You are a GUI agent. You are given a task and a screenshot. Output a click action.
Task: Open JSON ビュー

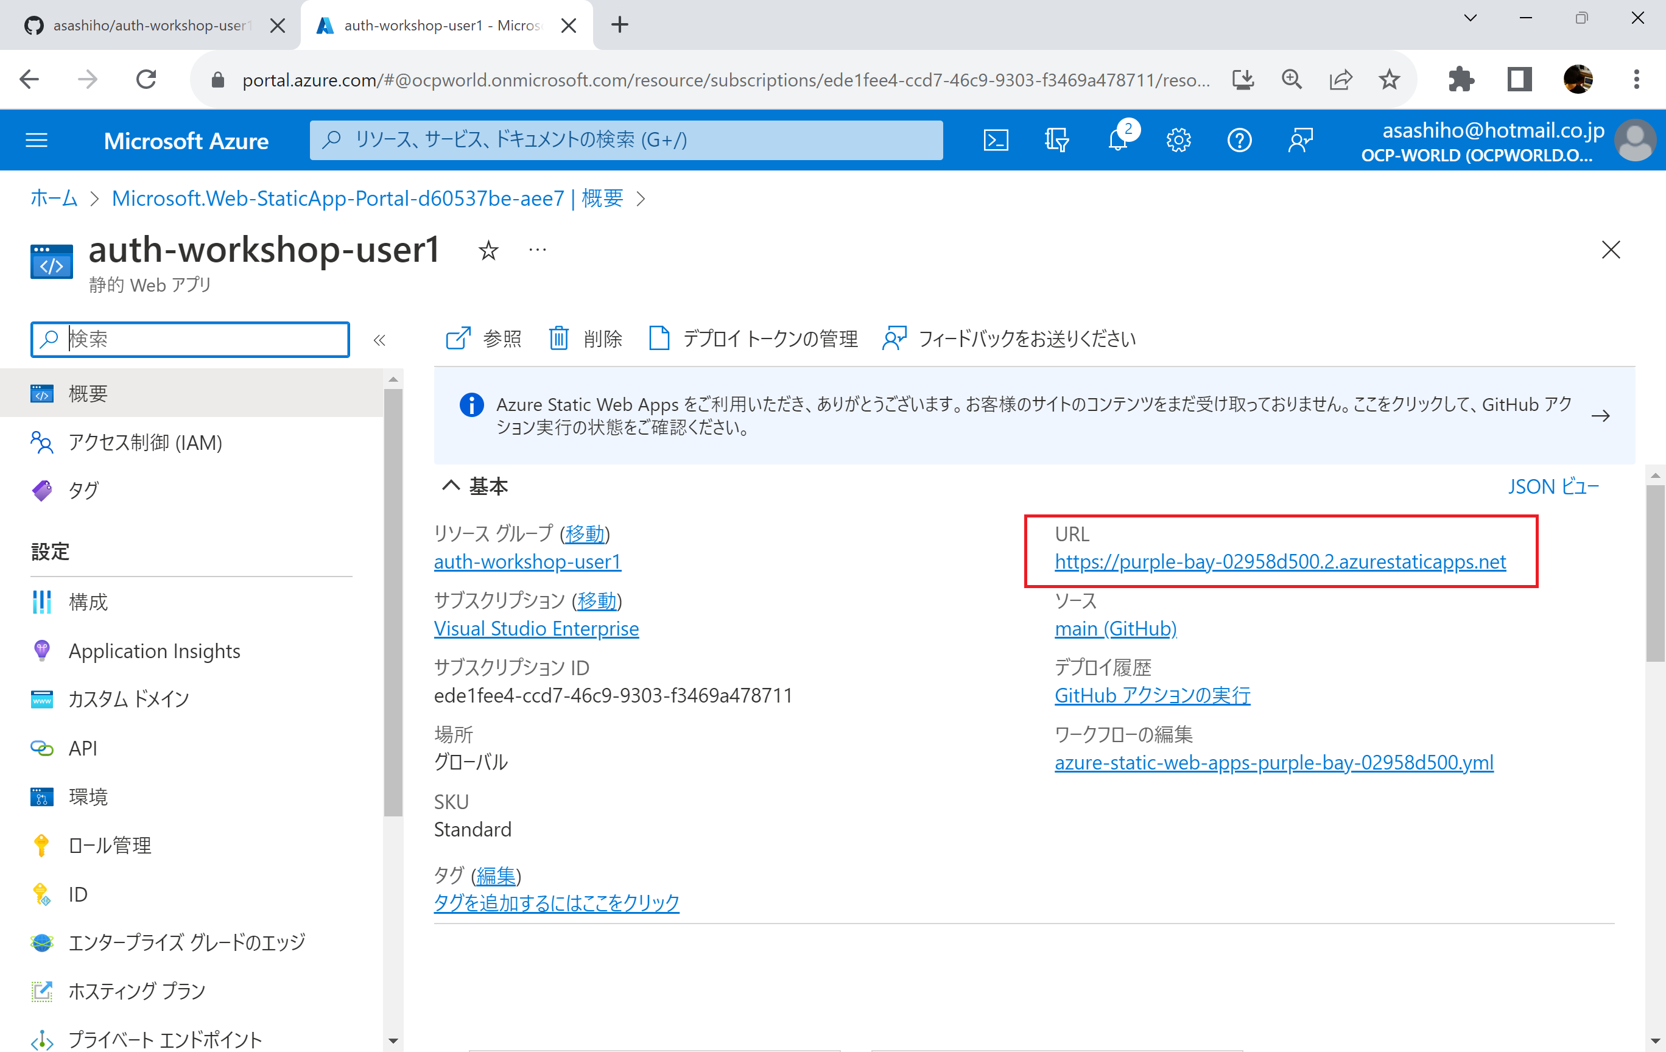point(1553,486)
